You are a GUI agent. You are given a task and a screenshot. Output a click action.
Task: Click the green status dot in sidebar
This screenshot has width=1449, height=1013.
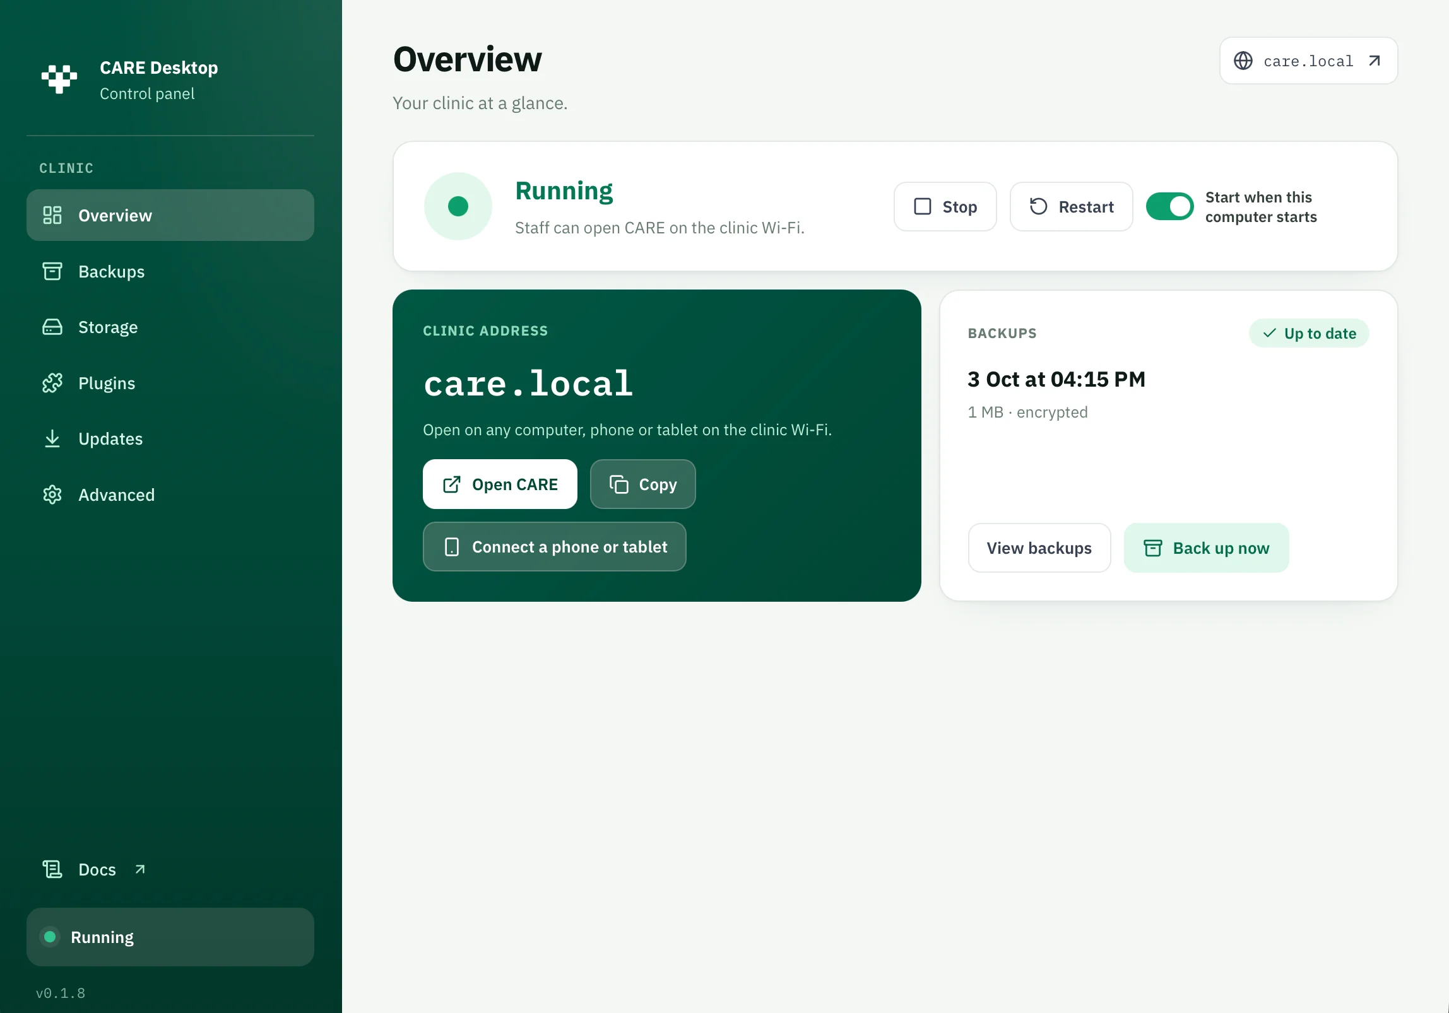point(50,937)
